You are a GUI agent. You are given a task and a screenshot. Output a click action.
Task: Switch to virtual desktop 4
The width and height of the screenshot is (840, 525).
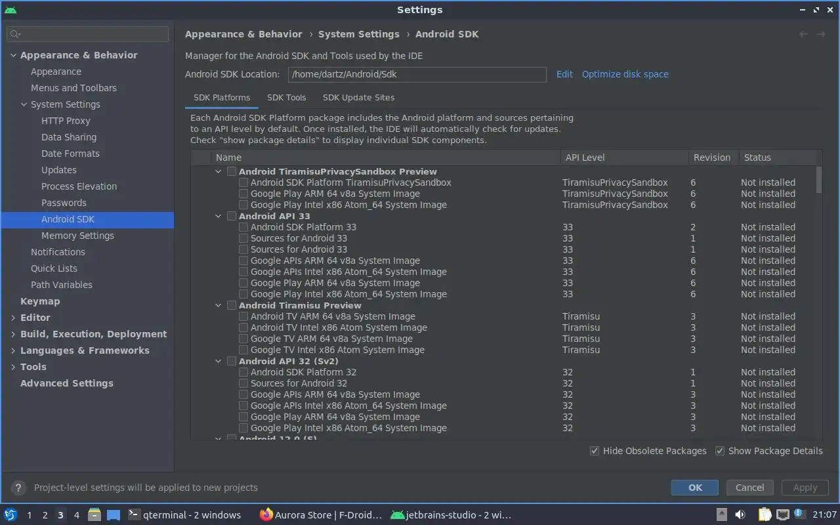click(76, 515)
